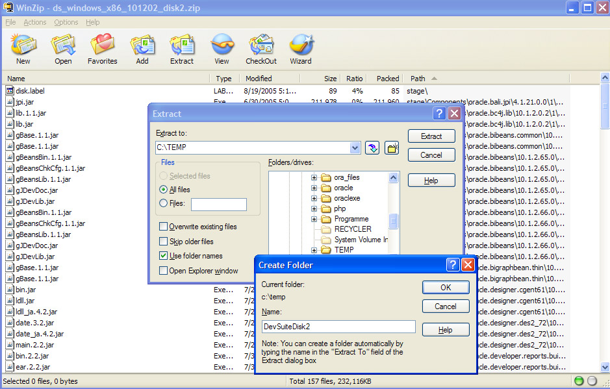Expand the php folder node

click(x=314, y=209)
